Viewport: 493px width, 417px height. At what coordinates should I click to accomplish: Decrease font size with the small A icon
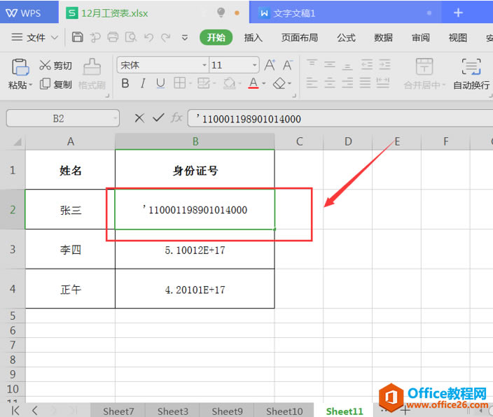tap(288, 65)
